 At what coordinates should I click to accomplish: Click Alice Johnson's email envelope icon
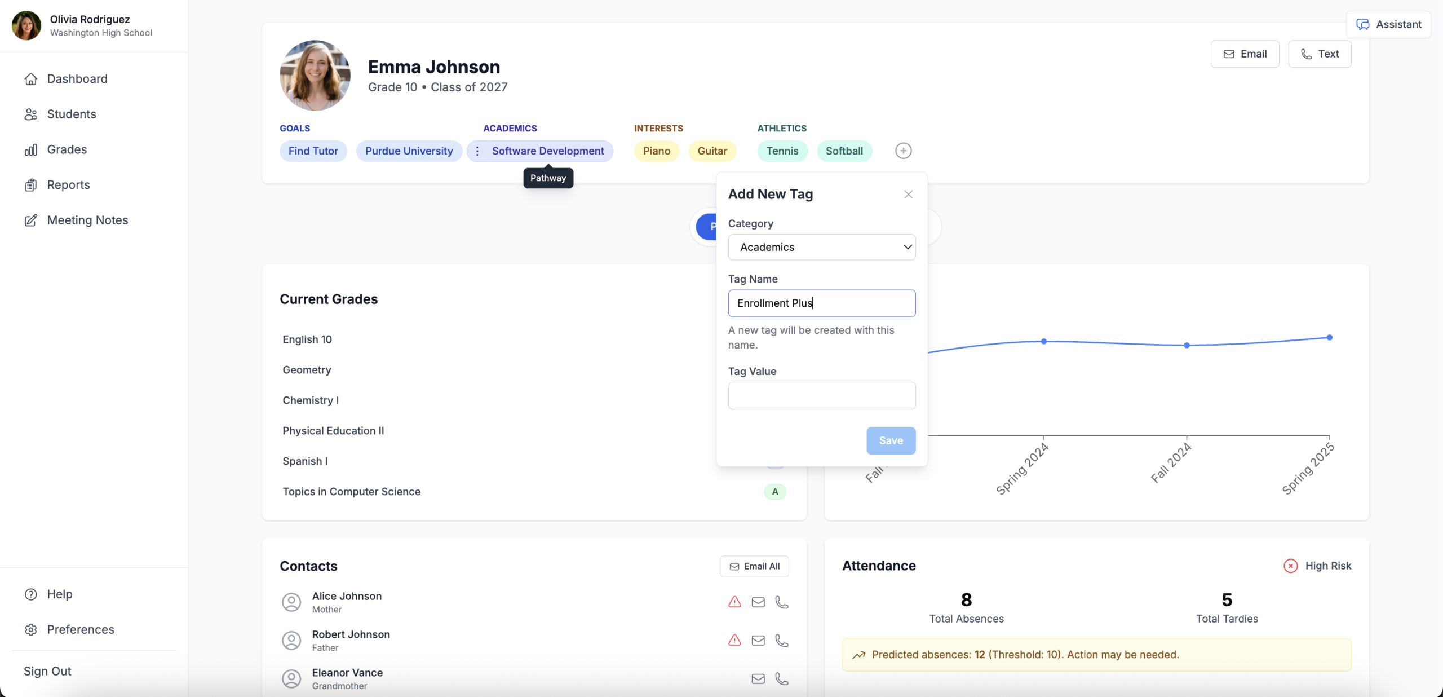point(758,602)
